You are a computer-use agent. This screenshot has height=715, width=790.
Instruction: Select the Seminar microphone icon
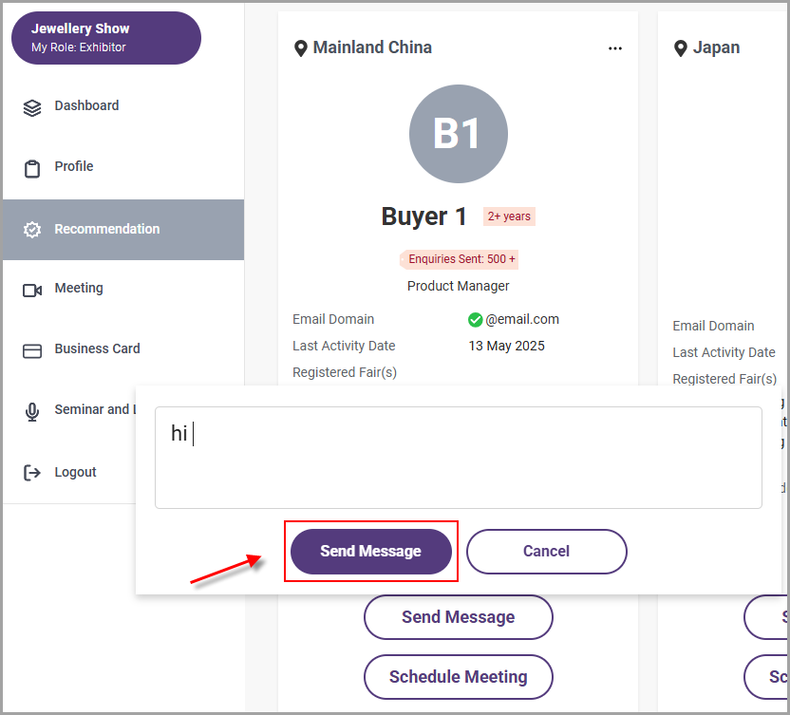(x=32, y=412)
